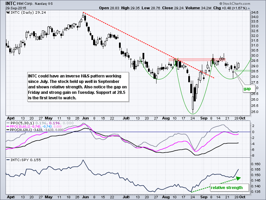266x200 pixels.
Task: Click the Oct label on bottom date axis
Action: tap(242, 197)
